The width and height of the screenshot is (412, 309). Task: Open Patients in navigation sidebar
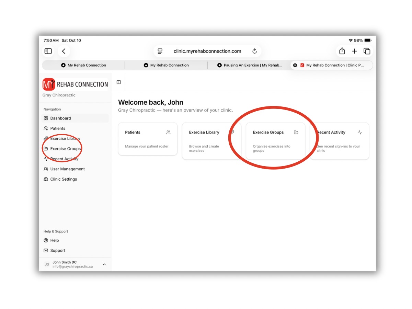pos(75,128)
